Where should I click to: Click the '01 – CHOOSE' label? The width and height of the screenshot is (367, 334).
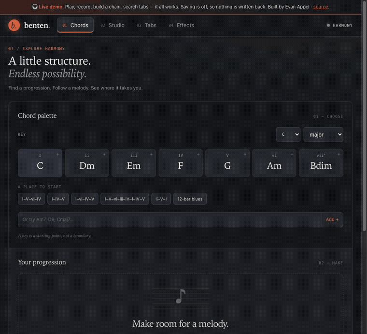[328, 116]
